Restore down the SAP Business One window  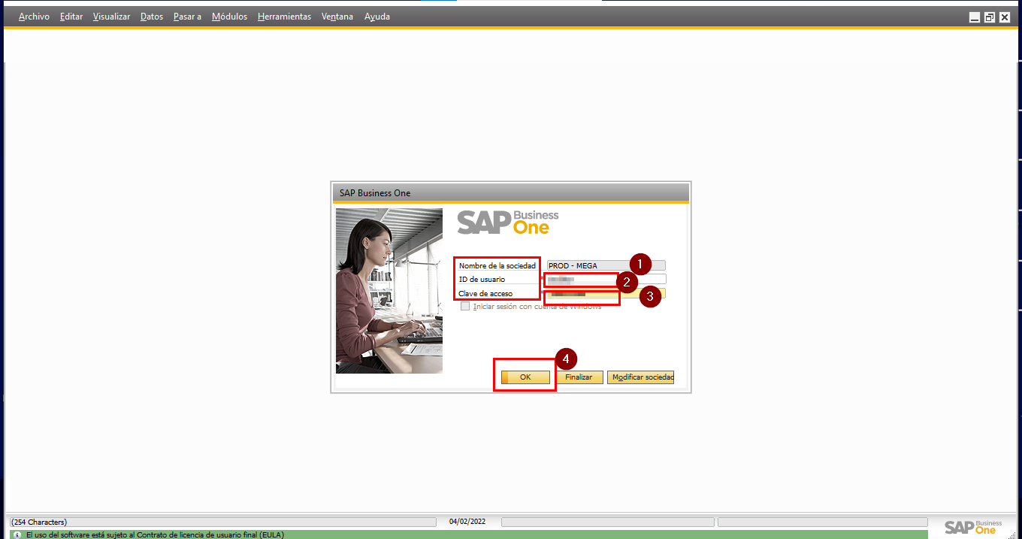pyautogui.click(x=990, y=17)
